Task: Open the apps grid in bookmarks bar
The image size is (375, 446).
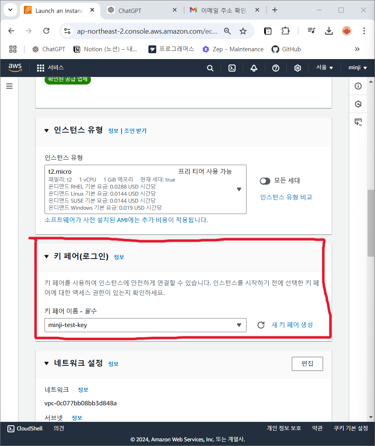Action: pos(13,49)
